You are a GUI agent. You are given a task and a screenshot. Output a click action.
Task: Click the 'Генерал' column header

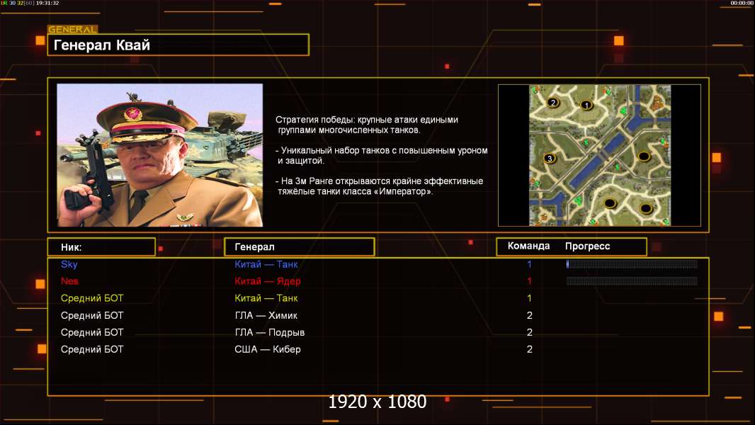coord(299,247)
